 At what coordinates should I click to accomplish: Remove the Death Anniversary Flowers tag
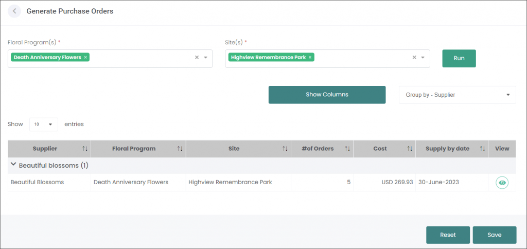[85, 58]
